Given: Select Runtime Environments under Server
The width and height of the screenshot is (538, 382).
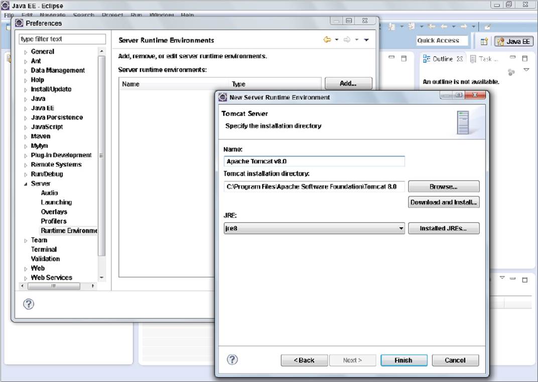Looking at the screenshot, I should coord(69,230).
